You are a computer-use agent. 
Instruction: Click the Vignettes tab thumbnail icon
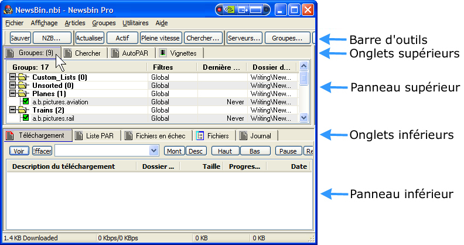[x=162, y=53]
